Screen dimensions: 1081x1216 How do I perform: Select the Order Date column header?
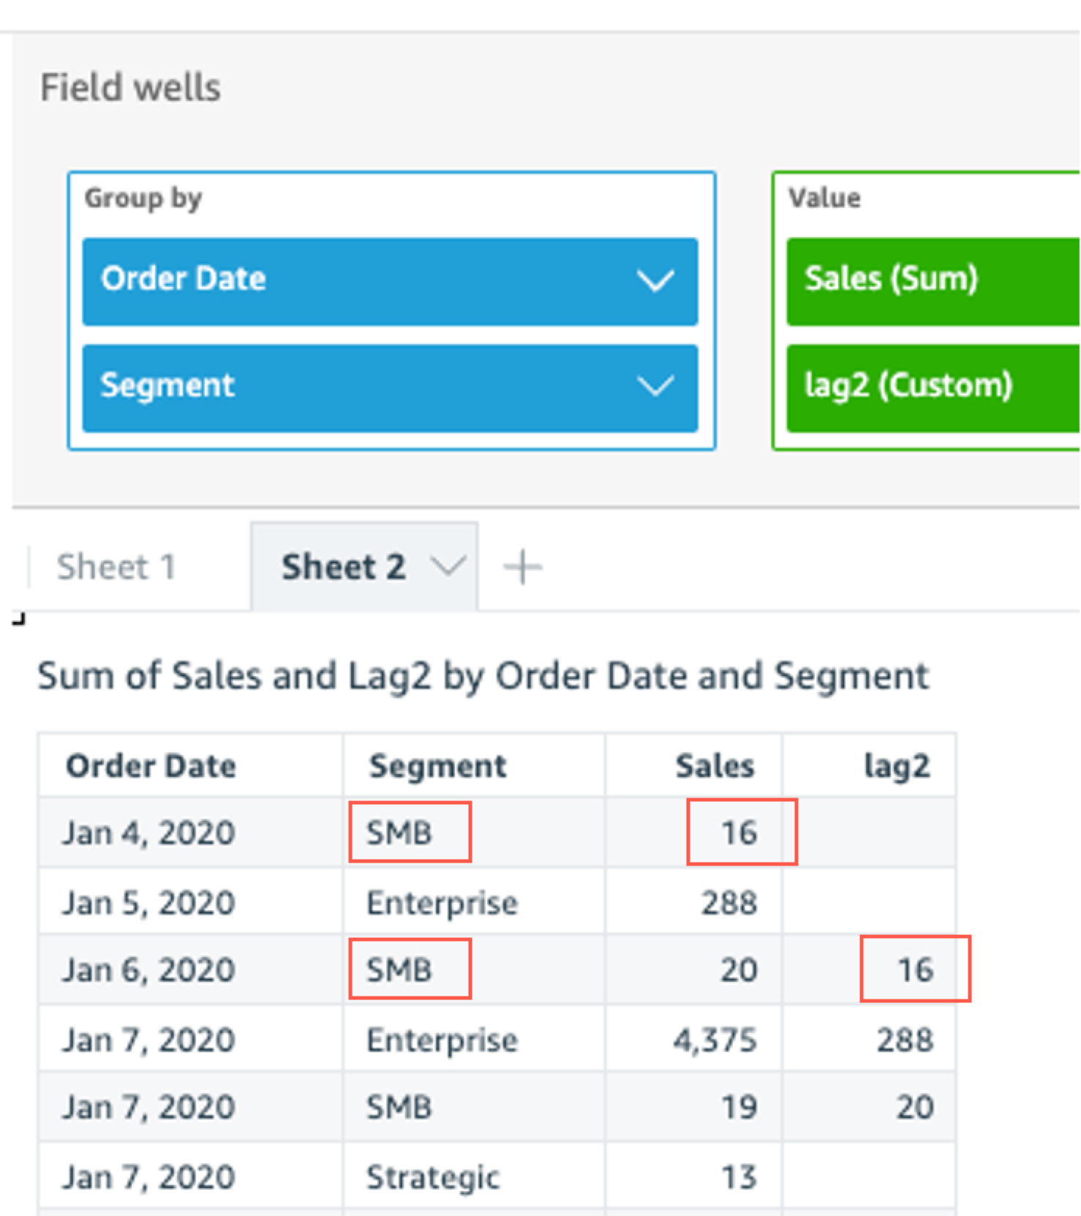click(151, 766)
